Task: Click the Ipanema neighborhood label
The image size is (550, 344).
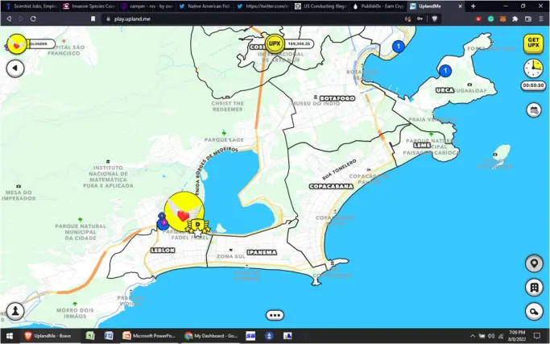Action: [x=262, y=252]
